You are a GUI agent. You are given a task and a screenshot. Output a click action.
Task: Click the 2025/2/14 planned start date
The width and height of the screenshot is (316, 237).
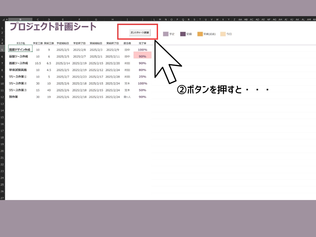tap(63, 63)
